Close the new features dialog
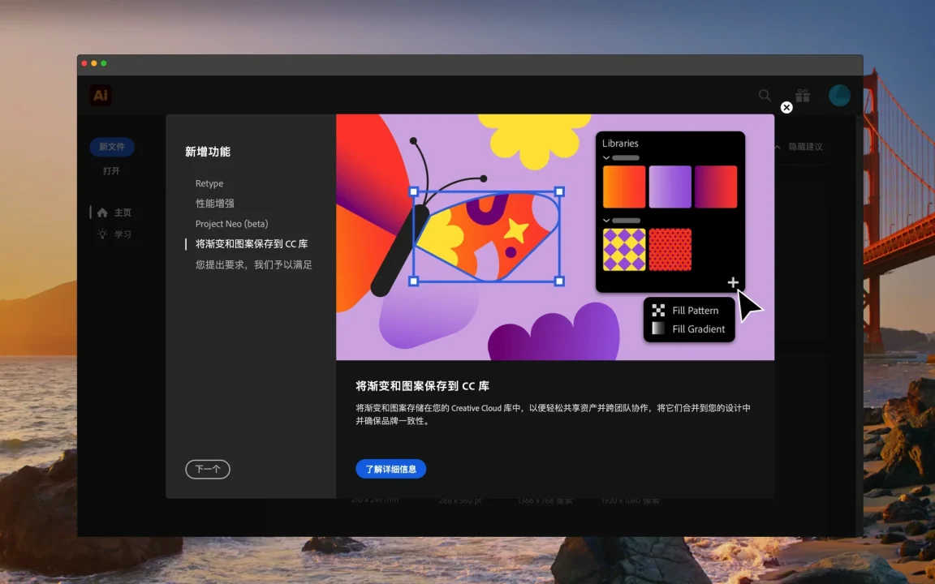The width and height of the screenshot is (935, 584). [786, 107]
